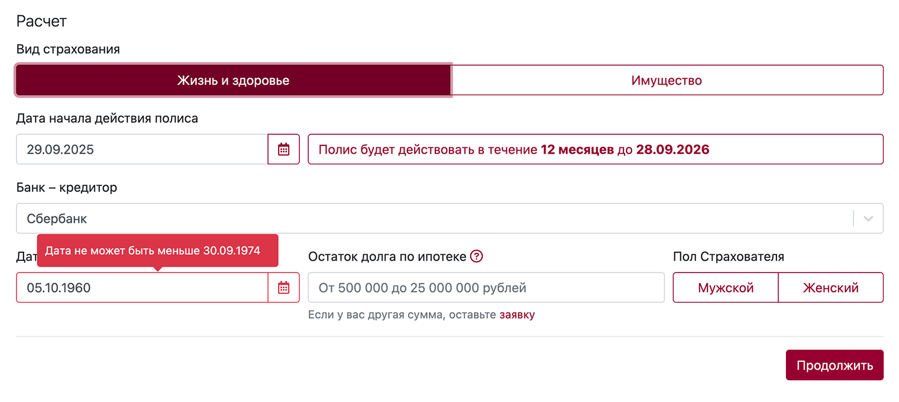
Task: Select the Мужской gender option
Action: (725, 287)
